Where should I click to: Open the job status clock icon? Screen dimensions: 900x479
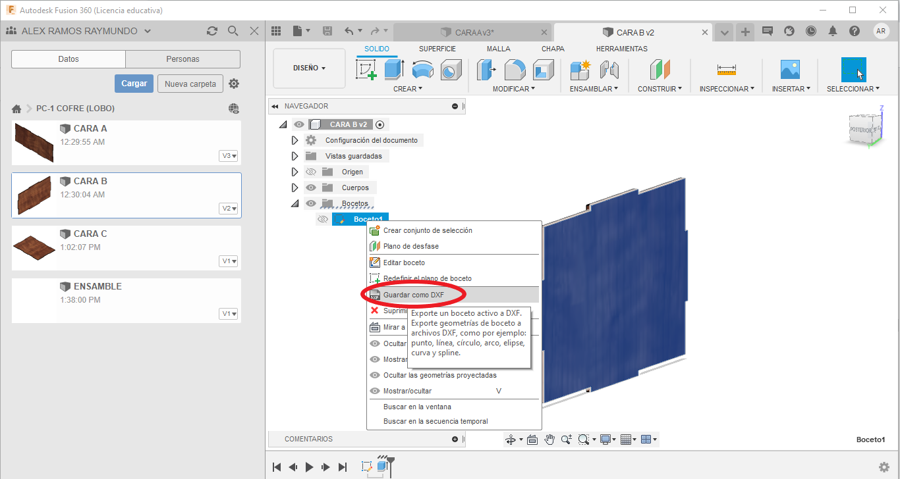click(x=810, y=31)
